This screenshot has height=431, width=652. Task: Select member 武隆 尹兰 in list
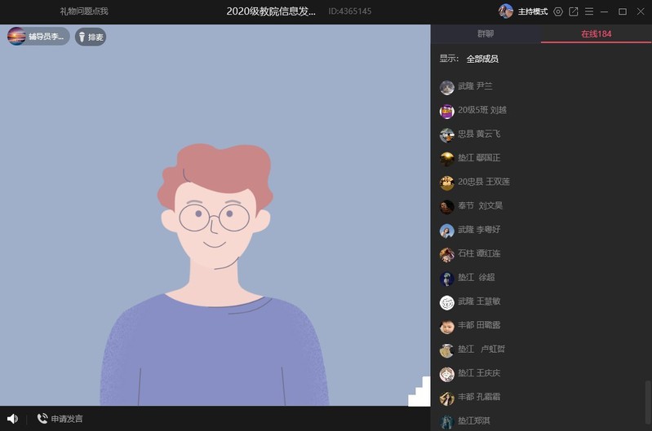pos(475,86)
